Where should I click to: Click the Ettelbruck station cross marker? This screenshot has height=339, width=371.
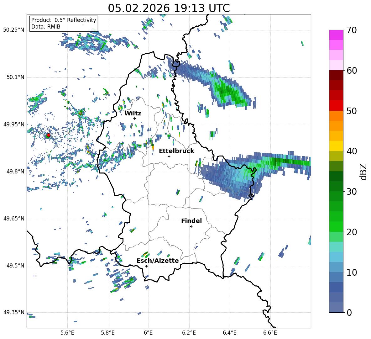pos(169,156)
